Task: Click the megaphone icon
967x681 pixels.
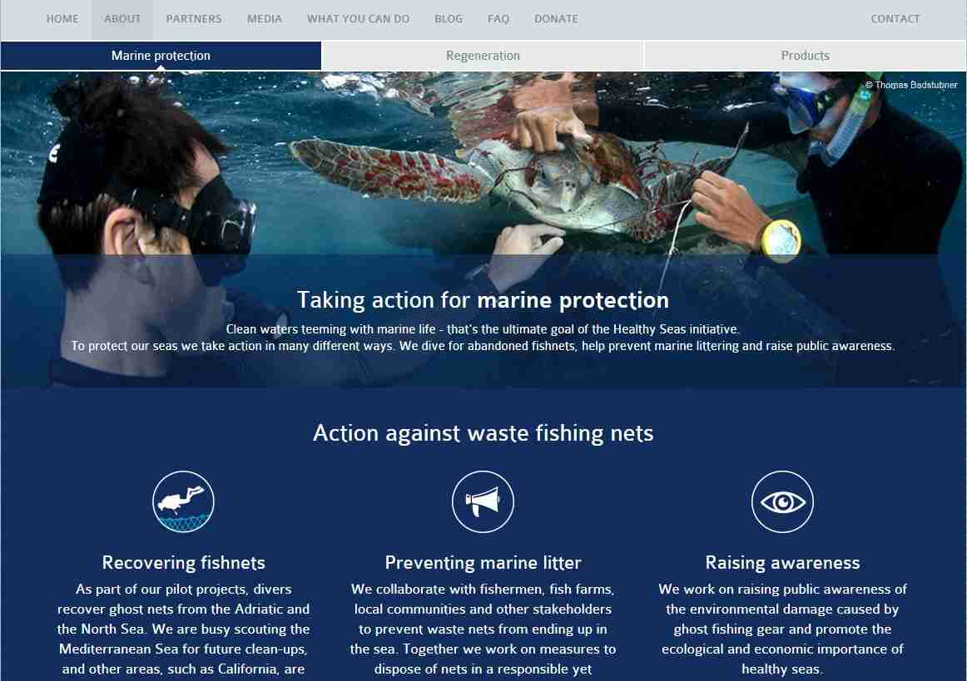Action: 483,501
